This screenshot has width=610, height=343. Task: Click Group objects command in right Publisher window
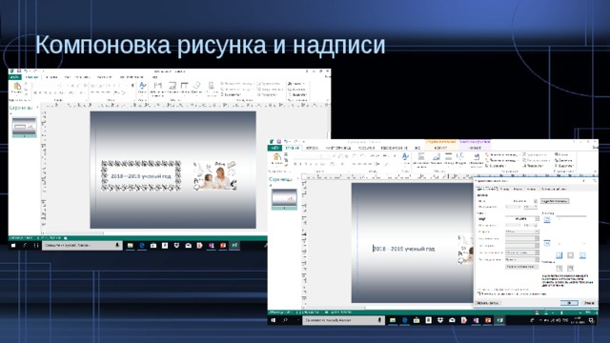tap(536, 154)
